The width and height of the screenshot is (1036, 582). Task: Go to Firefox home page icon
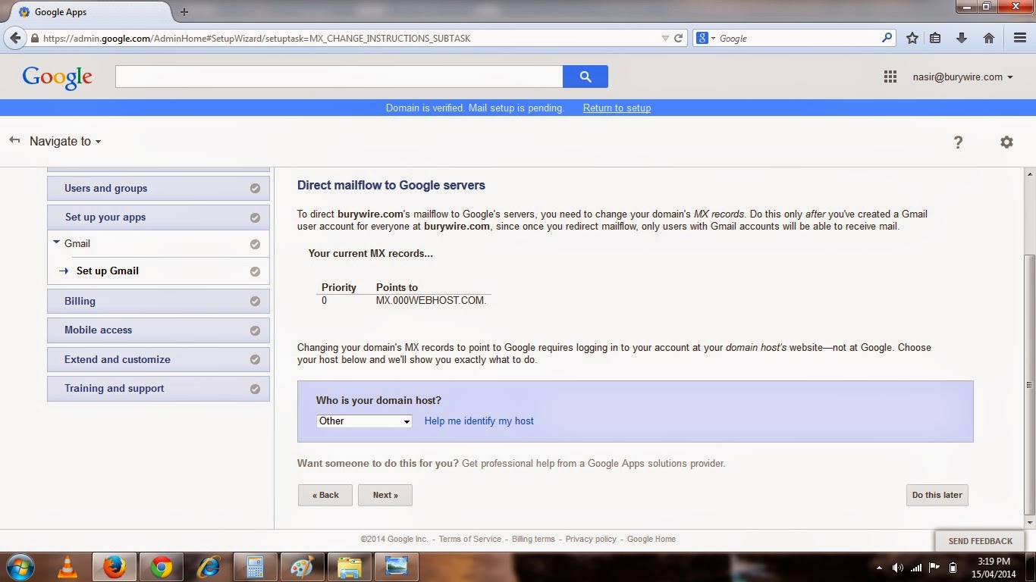tap(989, 38)
